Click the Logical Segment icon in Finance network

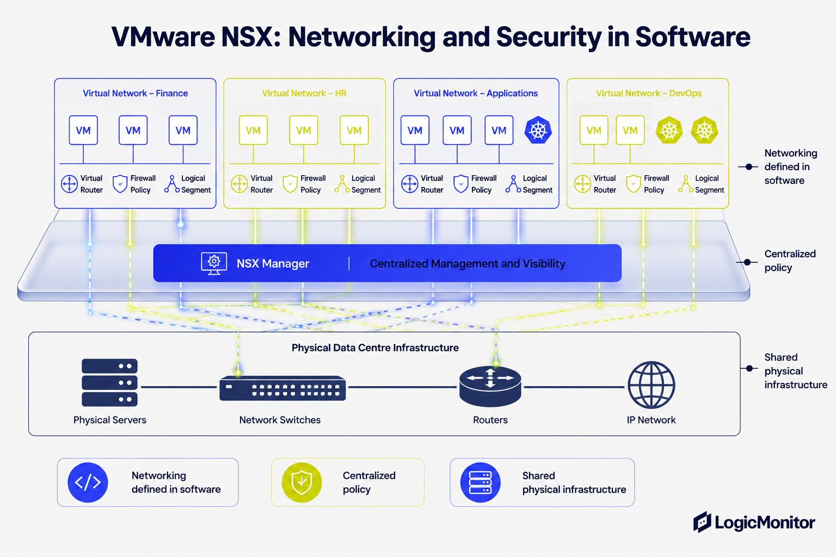tap(172, 184)
